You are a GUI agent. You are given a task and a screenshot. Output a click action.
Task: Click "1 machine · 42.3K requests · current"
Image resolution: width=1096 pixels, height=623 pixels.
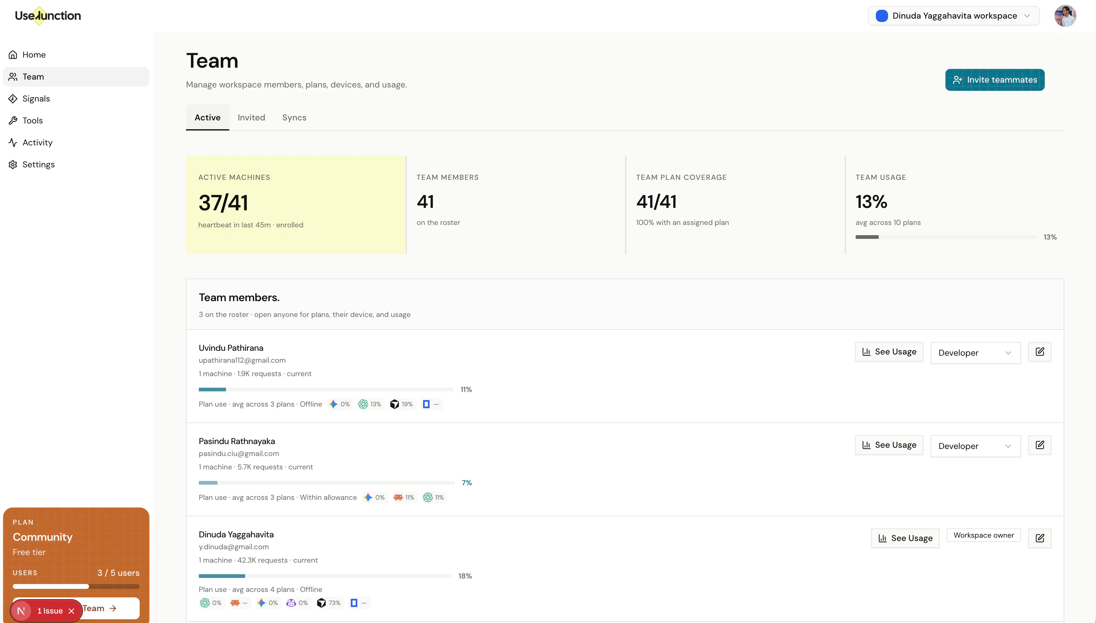click(258, 560)
